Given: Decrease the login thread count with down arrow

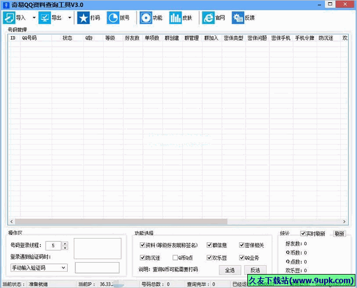Looking at the screenshot, I should tap(65, 248).
